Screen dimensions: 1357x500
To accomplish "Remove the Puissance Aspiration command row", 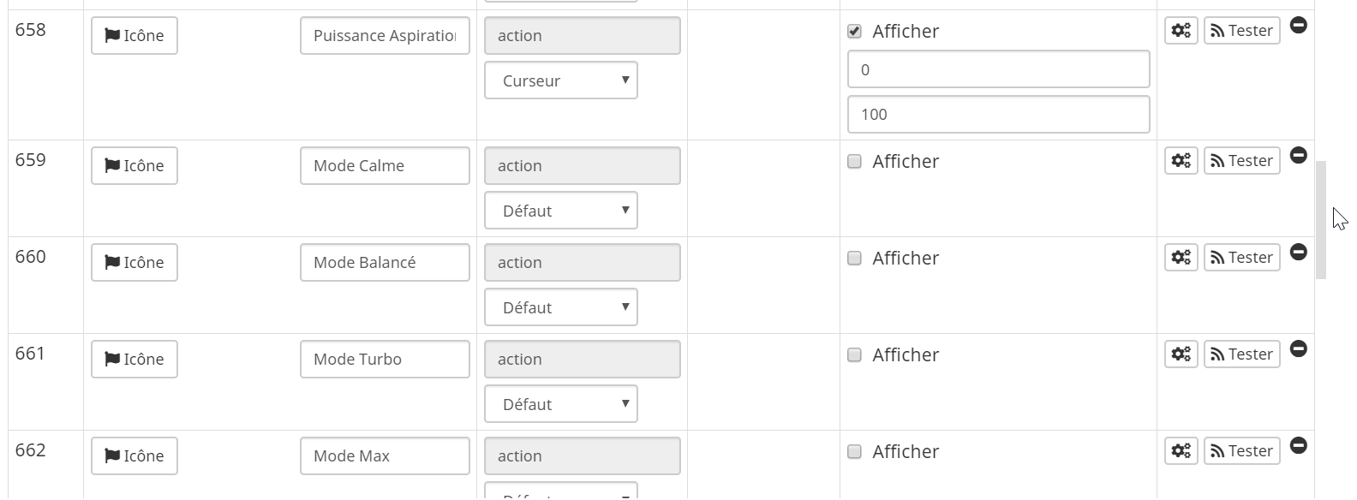I will coord(1298,26).
